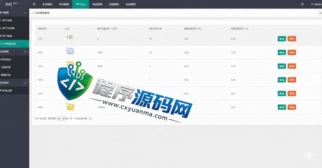The image size is (322, 168).
Task: Click the orange delete button for VIP5
Action: [291, 94]
